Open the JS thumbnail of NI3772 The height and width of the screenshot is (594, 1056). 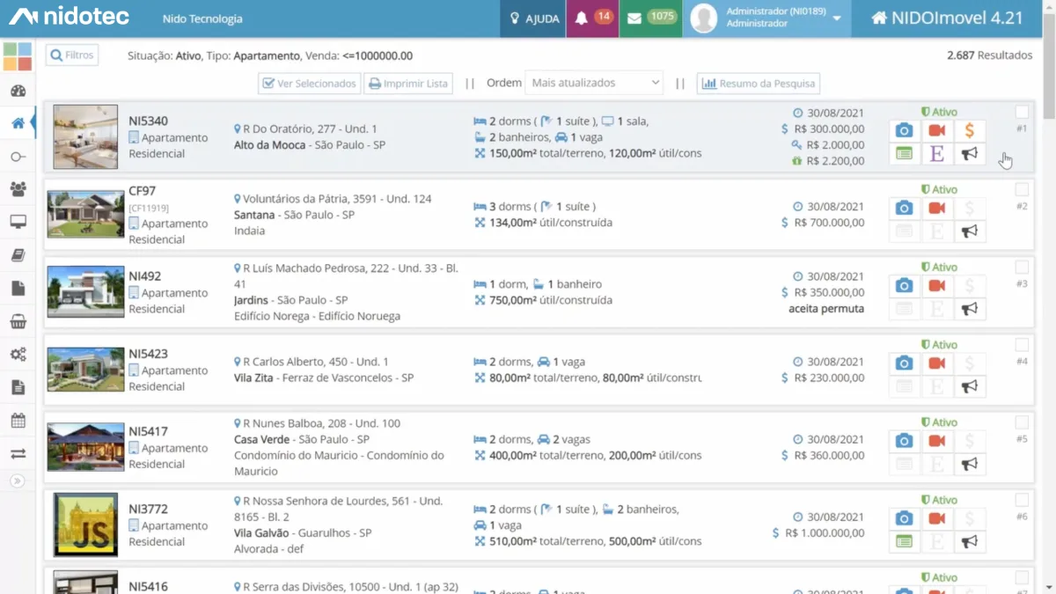[85, 524]
